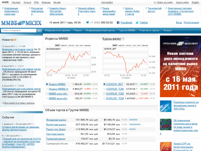The width and height of the screenshot is (201, 151).
Task: Open Паспорт in top bar
Action: [16, 2]
